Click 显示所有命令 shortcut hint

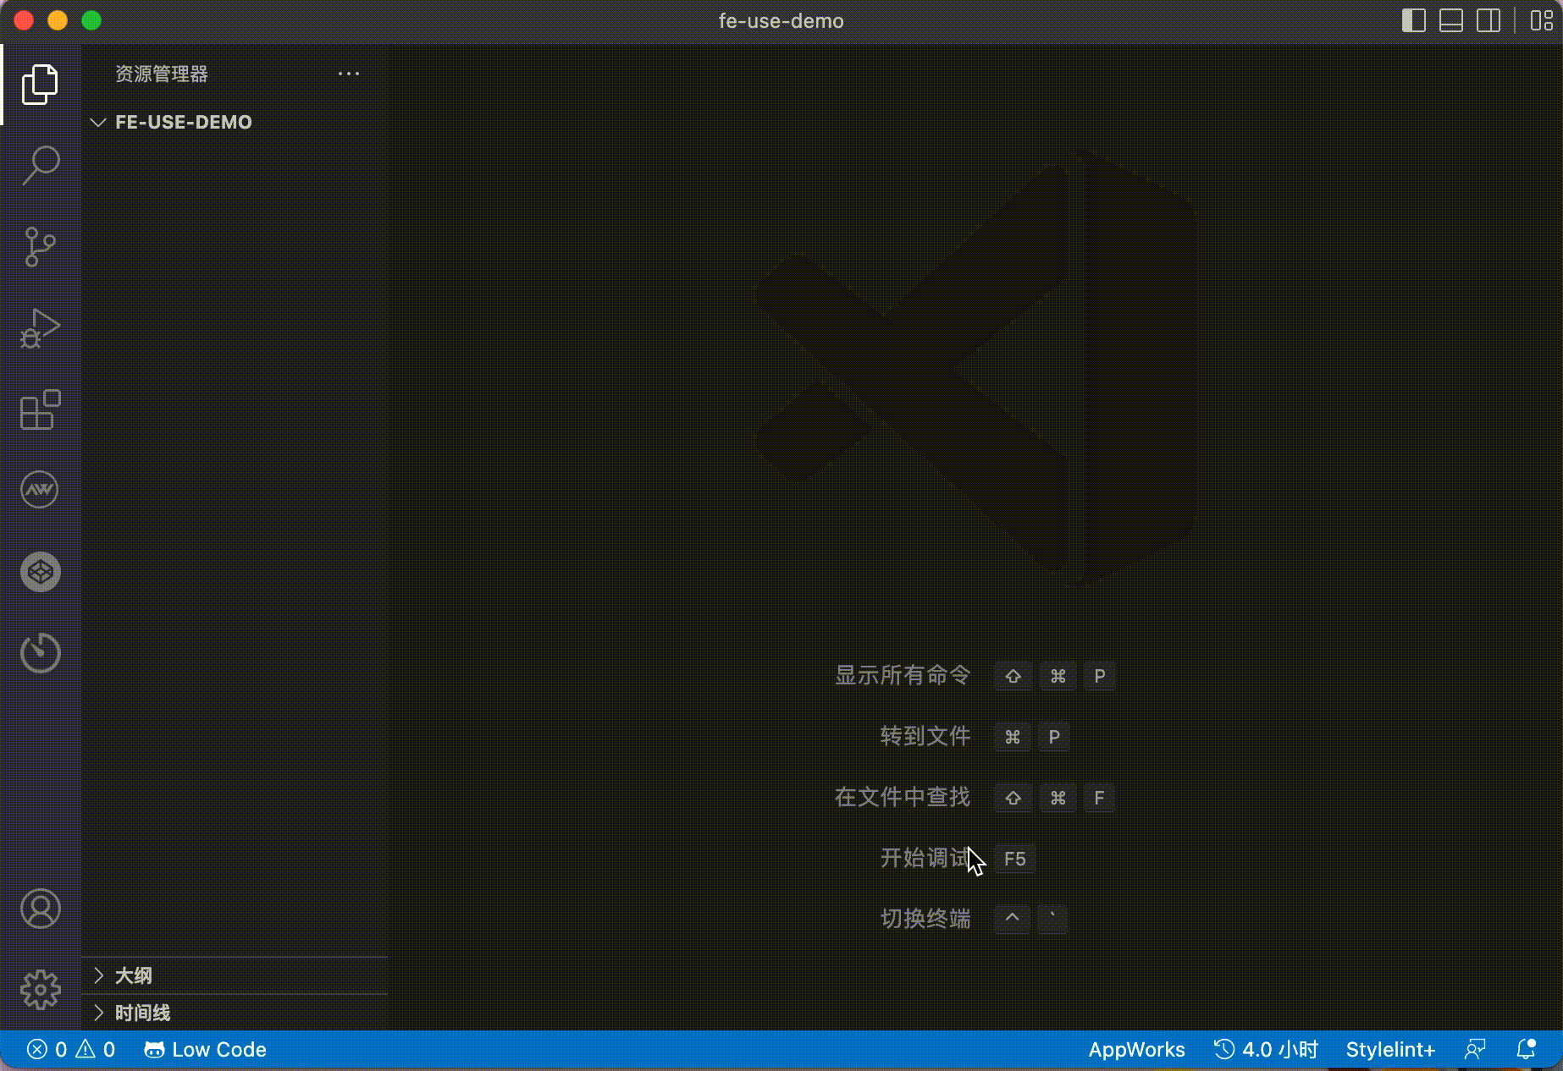[903, 675]
